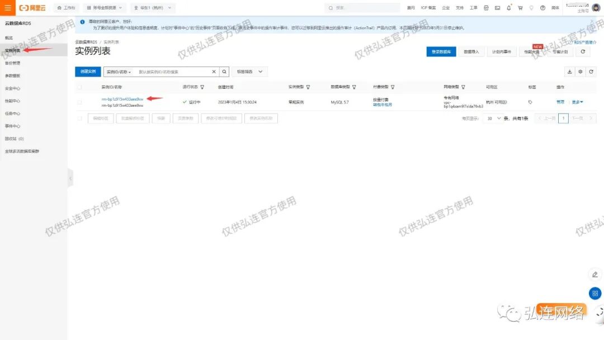The image size is (604, 340).
Task: Open the ICP 备案 menu item
Action: 428,8
